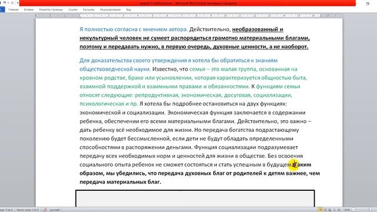Click green text 'семья – это малая группа'

(223, 69)
